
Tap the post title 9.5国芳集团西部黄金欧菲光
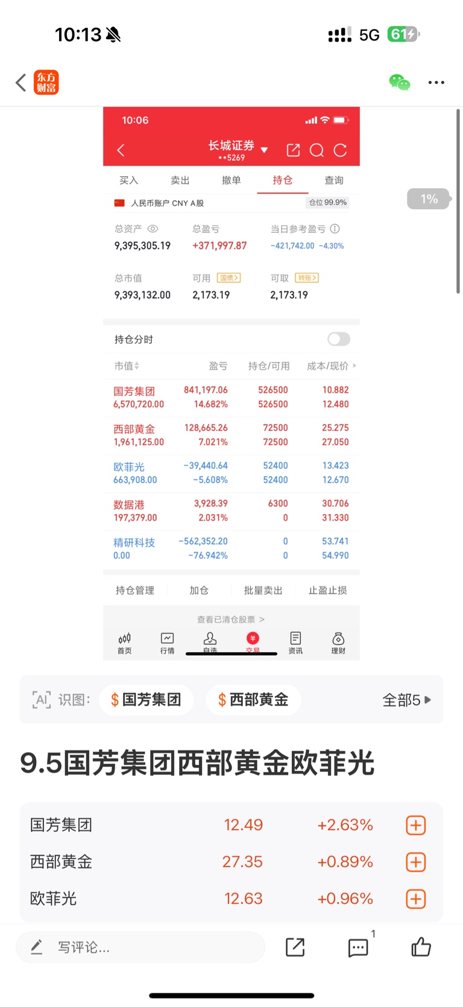point(197,763)
